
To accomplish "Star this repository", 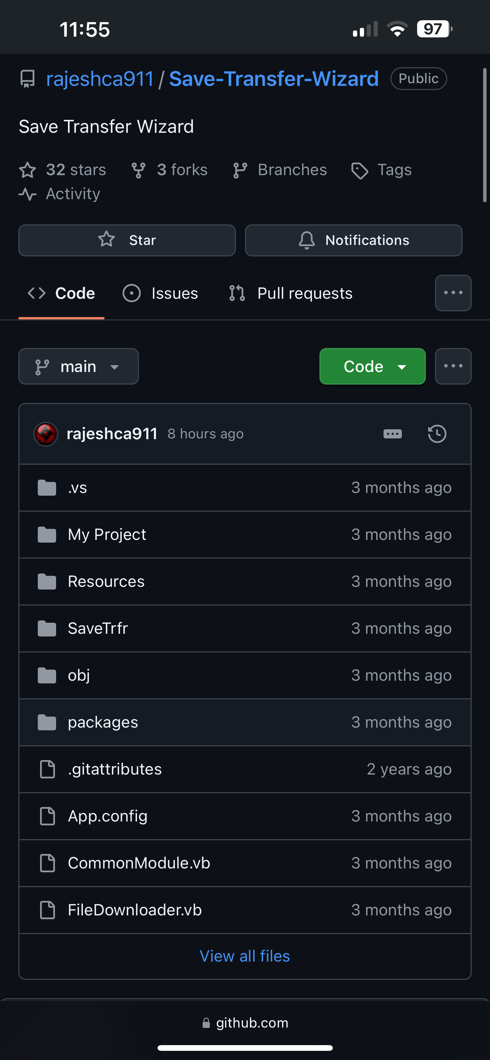I will click(x=127, y=240).
